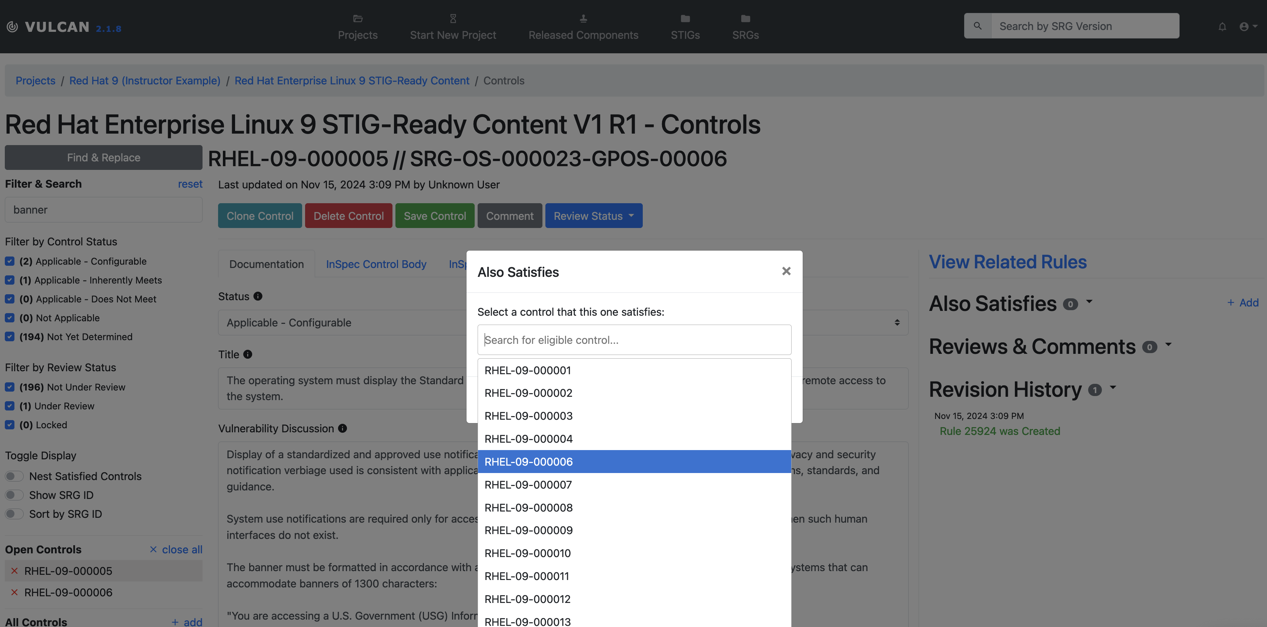
Task: Open the user account menu icon
Action: point(1244,27)
